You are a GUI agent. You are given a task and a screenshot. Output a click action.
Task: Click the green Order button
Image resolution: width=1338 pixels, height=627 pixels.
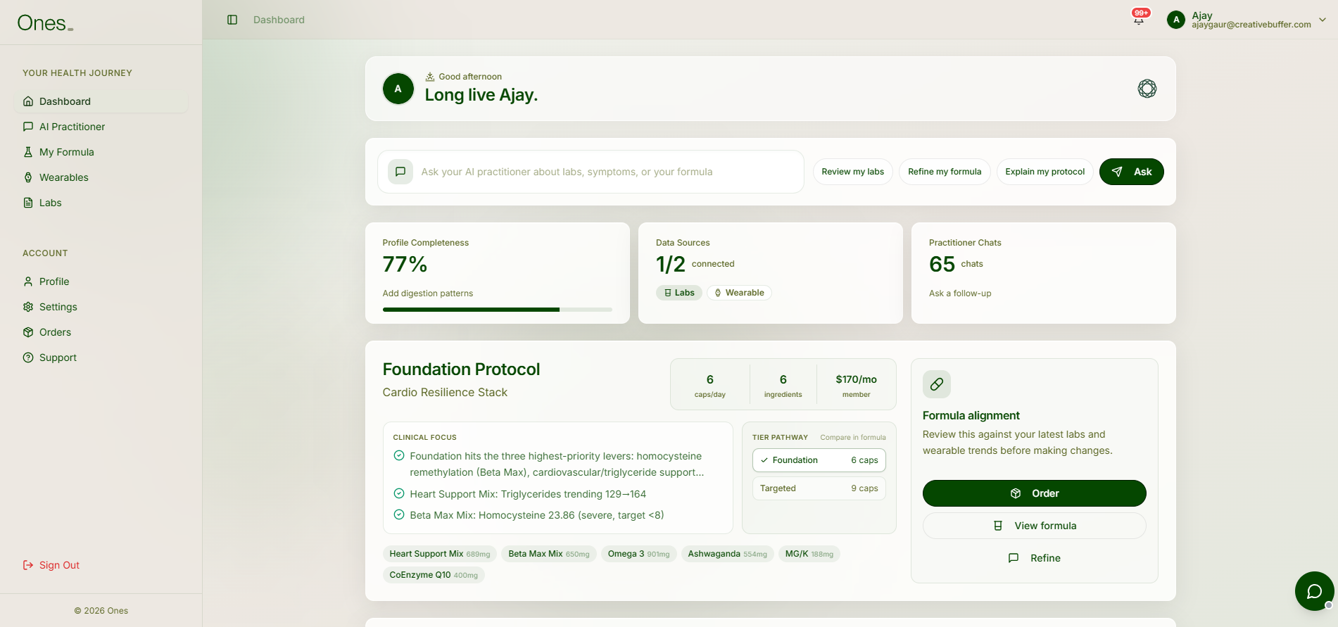[x=1035, y=493]
